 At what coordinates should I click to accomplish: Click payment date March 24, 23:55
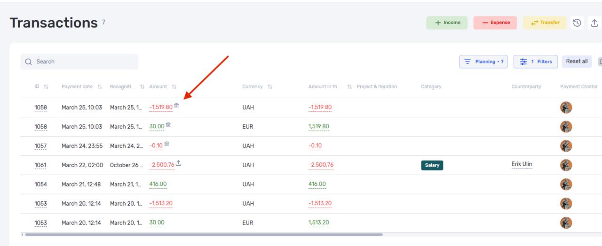82,146
